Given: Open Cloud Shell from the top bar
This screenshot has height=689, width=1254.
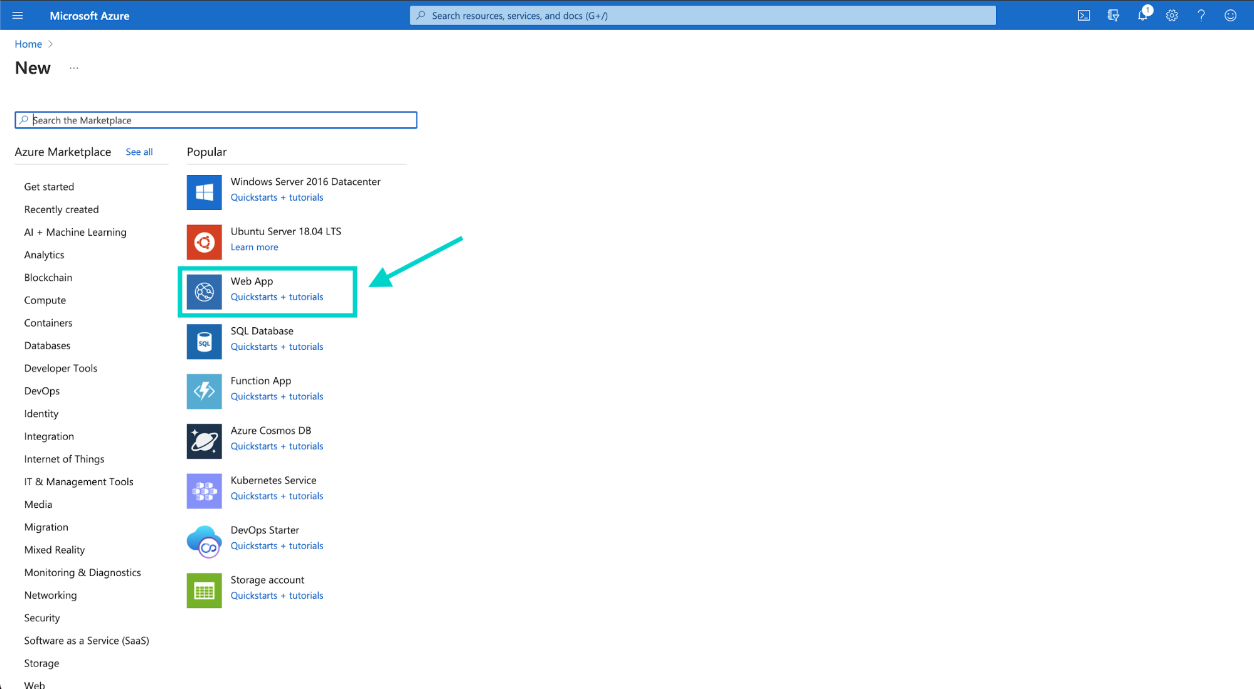Looking at the screenshot, I should 1083,16.
